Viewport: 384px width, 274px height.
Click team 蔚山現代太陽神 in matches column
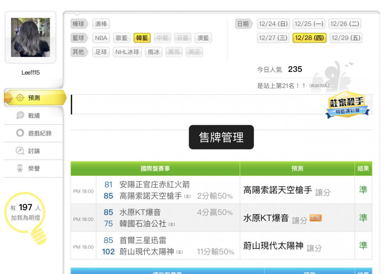[x=147, y=252]
